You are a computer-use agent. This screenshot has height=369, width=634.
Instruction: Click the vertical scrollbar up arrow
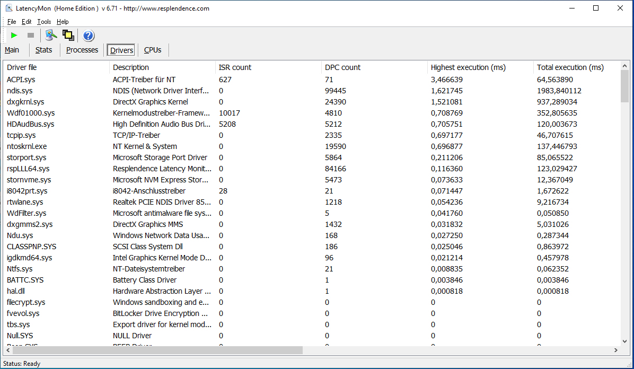click(624, 66)
